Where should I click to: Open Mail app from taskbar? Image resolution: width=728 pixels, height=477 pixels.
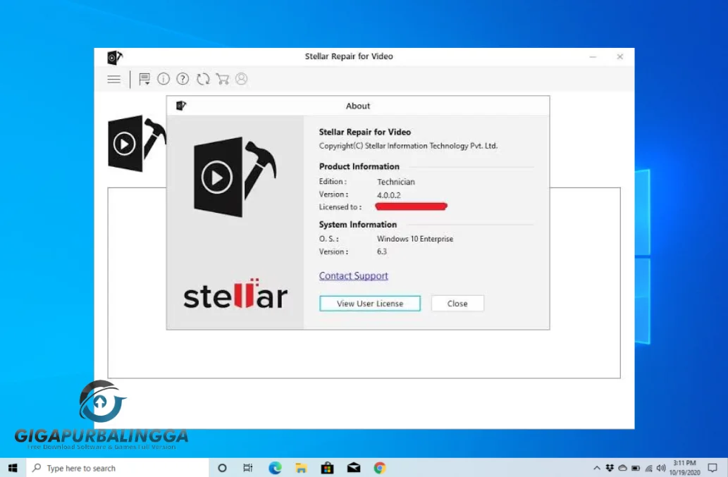click(x=354, y=468)
